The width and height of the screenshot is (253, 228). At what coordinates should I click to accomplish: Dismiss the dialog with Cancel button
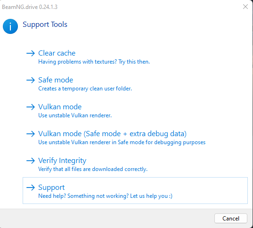click(231, 219)
